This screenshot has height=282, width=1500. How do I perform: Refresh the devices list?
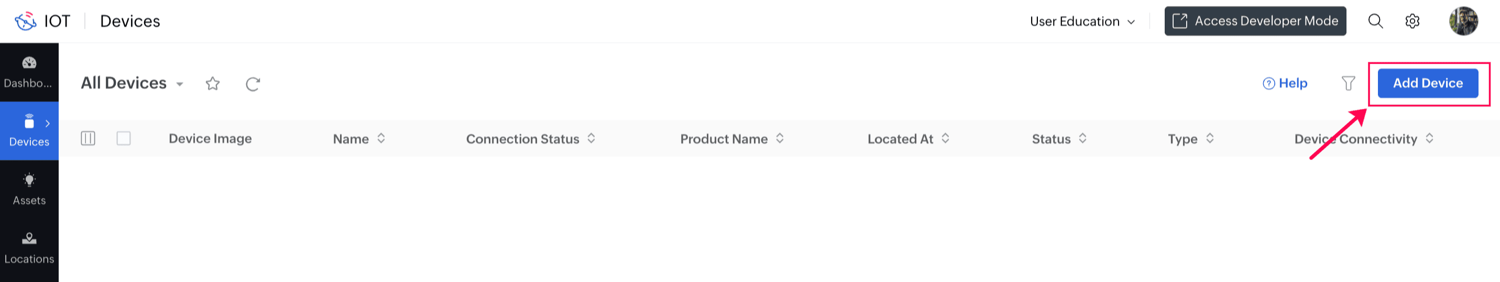pyautogui.click(x=253, y=84)
